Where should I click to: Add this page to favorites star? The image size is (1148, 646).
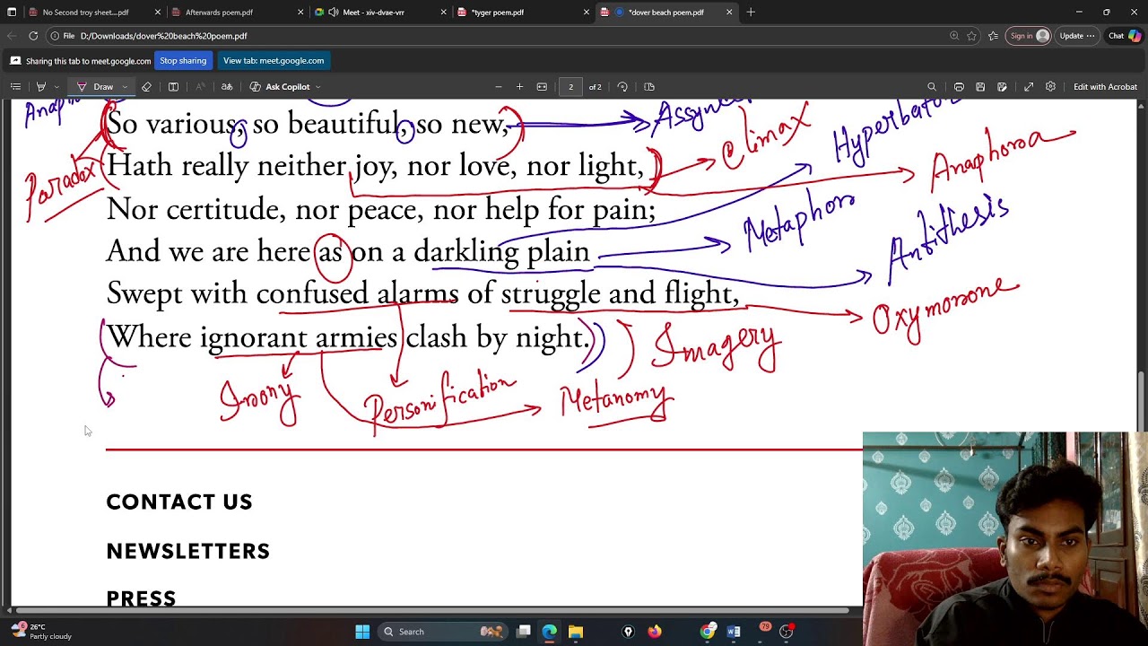971,36
